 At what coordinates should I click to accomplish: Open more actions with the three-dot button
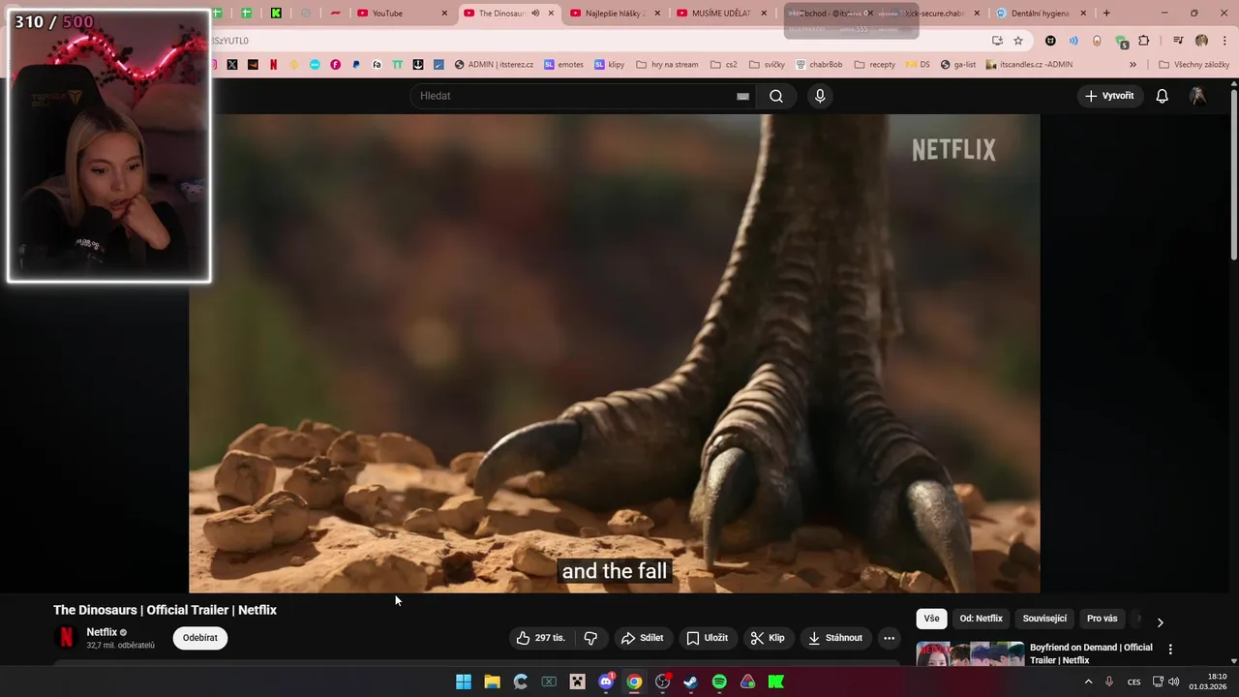pos(889,638)
